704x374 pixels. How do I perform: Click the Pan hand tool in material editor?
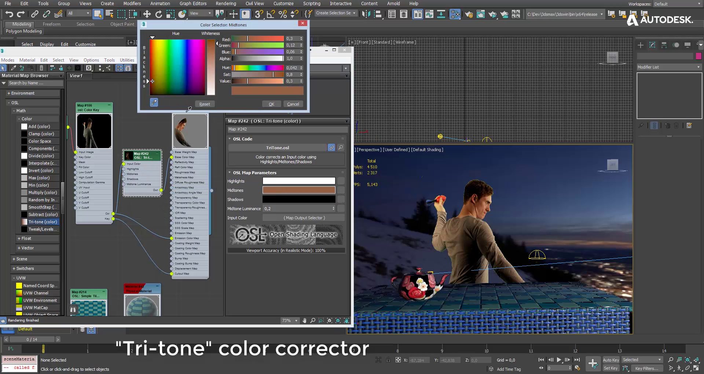(x=304, y=320)
